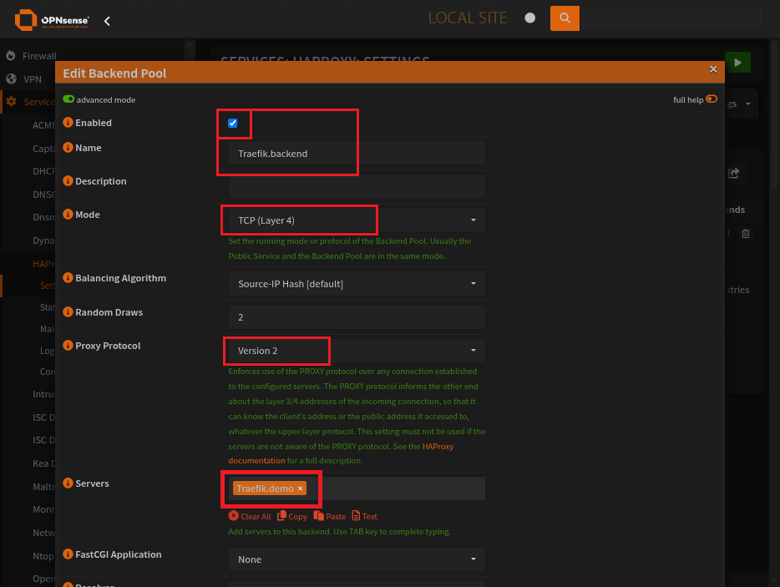Viewport: 780px width, 587px height.
Task: Collapse the sidebar with the chevron arrow
Action: click(x=107, y=21)
